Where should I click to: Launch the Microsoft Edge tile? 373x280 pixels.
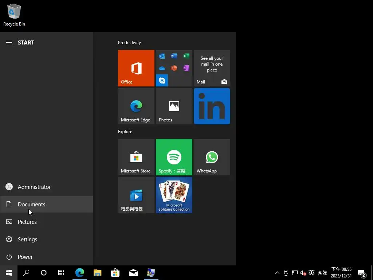point(136,106)
